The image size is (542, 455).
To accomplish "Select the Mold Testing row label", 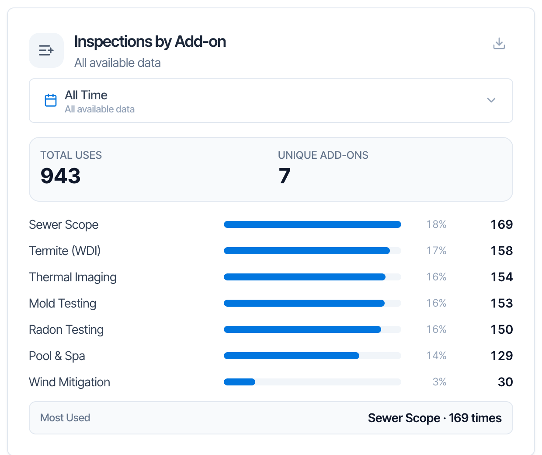I will (63, 304).
